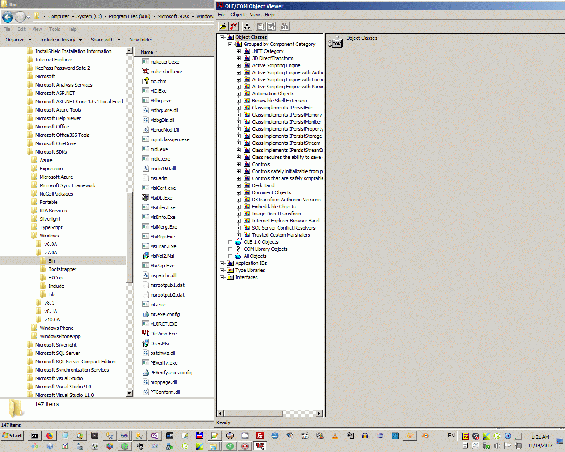Screen dimensions: 565x452
Task: Click the Orca.Msi installer icon
Action: tap(146, 343)
